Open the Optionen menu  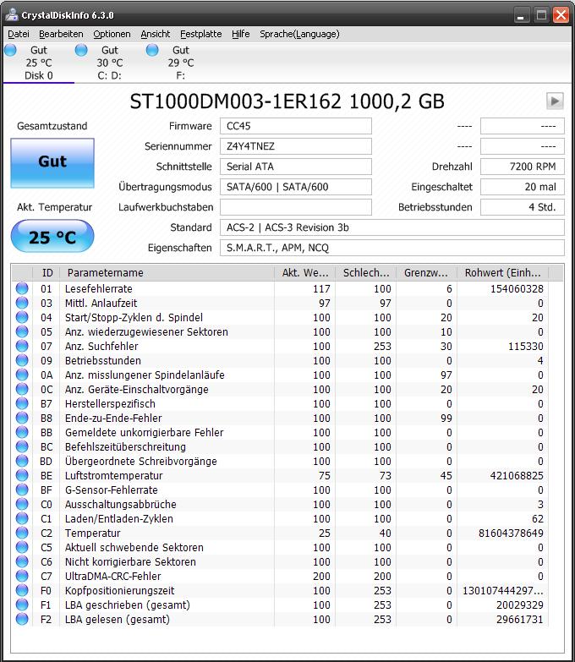tap(112, 34)
